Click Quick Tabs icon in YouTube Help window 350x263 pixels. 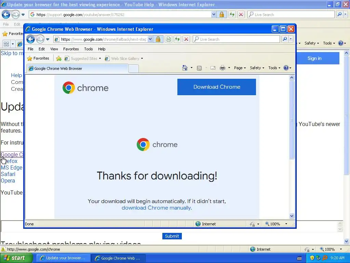point(6,44)
